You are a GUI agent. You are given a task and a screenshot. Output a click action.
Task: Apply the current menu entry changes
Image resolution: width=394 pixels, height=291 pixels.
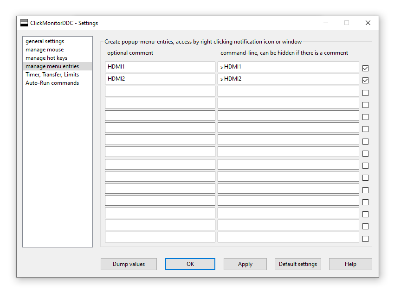[245, 264]
